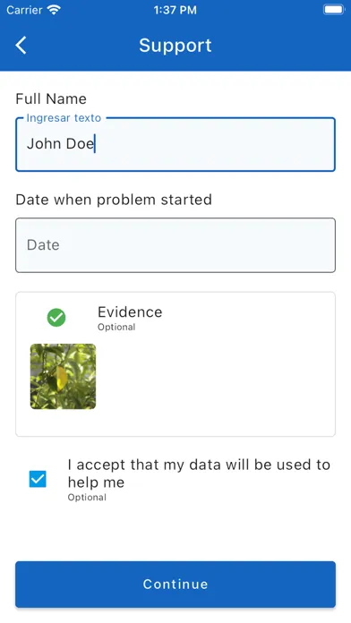Click the green checkmark beside Evidence
351x623 pixels.
pos(56,318)
